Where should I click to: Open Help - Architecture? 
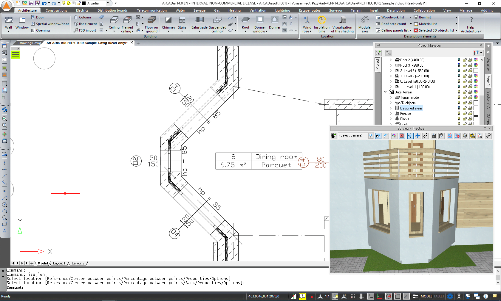pos(471,24)
